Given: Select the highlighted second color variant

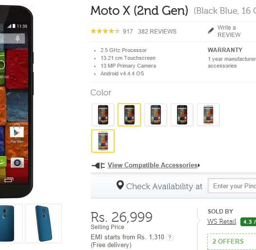Looking at the screenshot, I should coord(129,115).
